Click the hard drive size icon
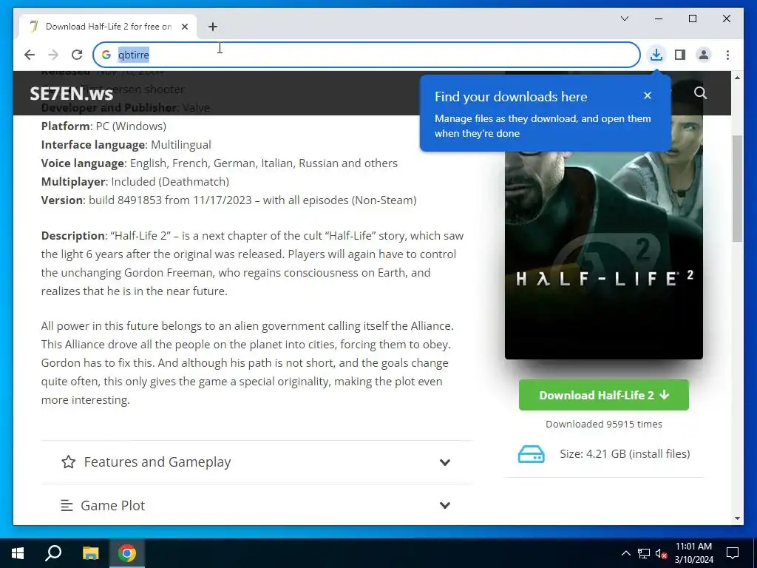The image size is (757, 568). (x=531, y=454)
